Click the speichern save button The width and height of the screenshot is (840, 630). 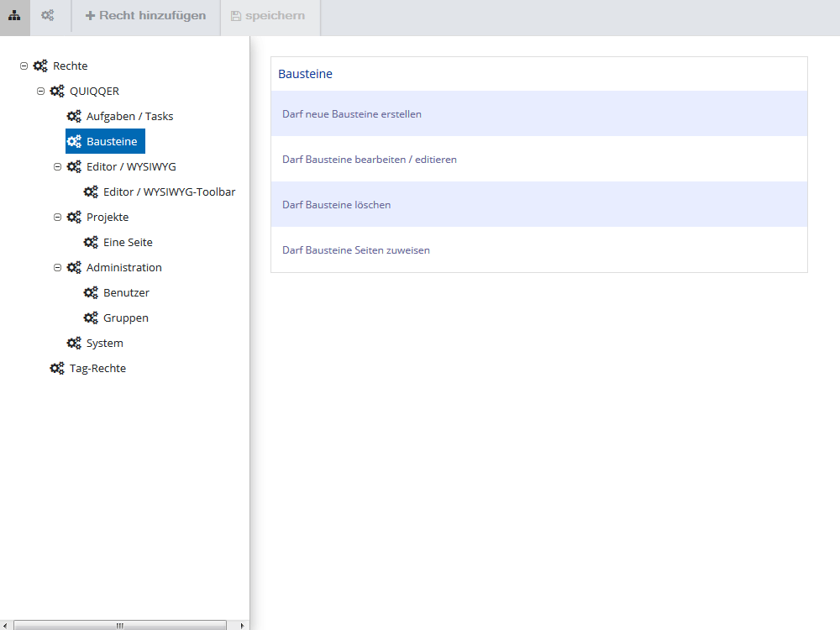point(270,15)
